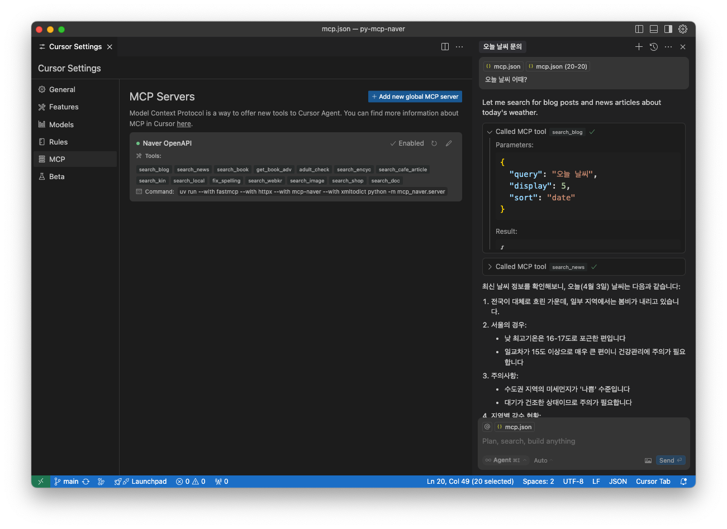Start a new chat with plus icon

[x=639, y=47]
